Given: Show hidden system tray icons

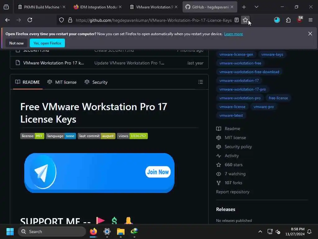Looking at the screenshot, I should point(260,232).
